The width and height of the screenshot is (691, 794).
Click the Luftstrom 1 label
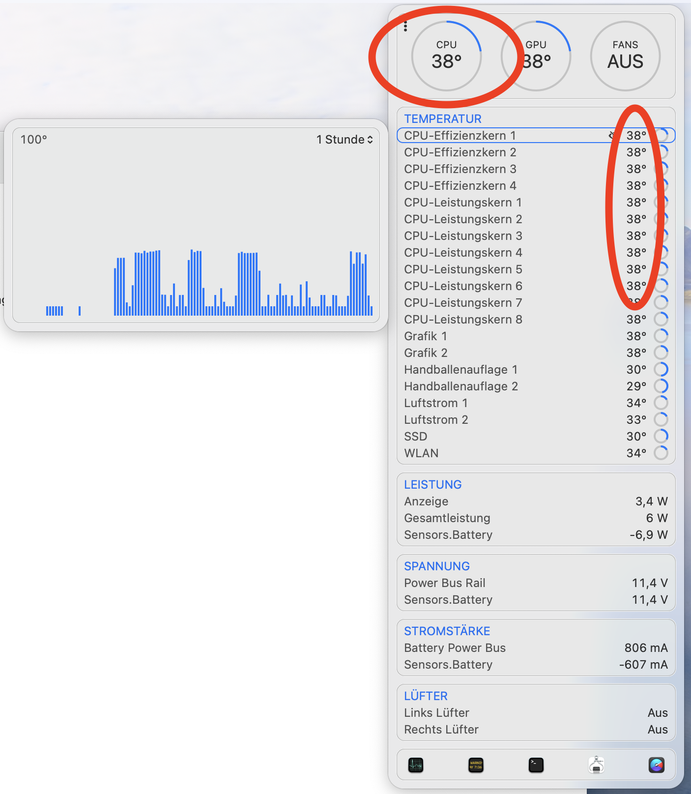click(x=436, y=403)
